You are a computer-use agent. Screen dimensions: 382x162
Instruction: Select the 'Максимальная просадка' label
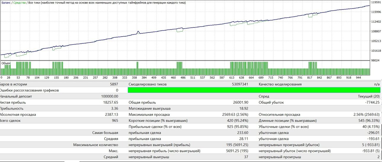pyautogui.click(x=149, y=114)
